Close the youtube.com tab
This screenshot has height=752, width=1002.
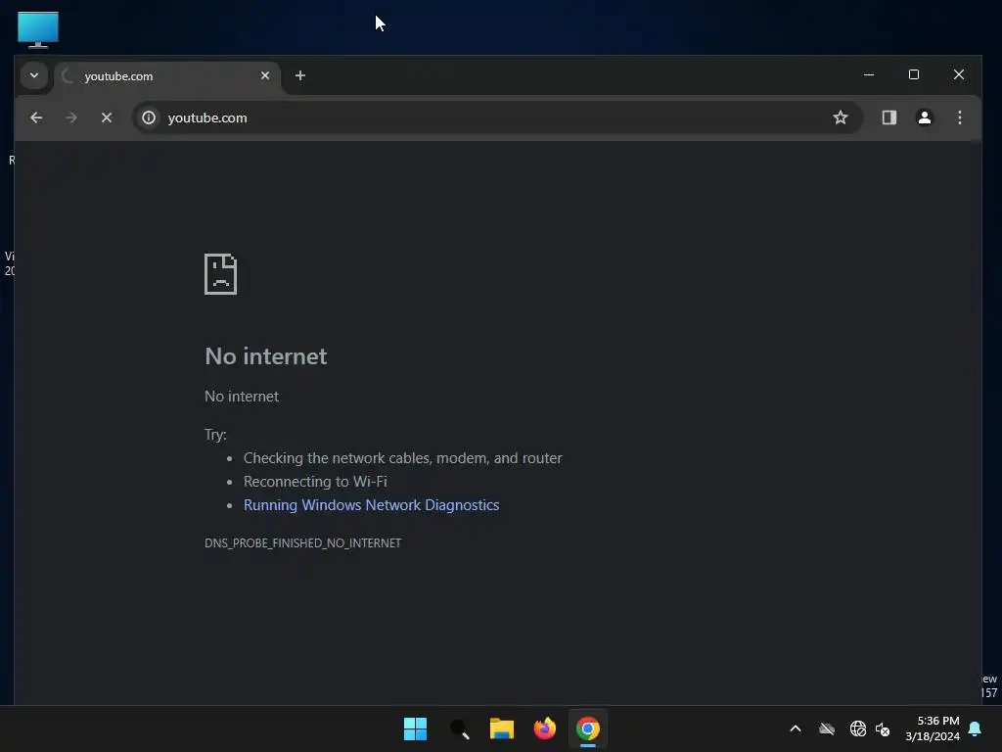click(265, 75)
